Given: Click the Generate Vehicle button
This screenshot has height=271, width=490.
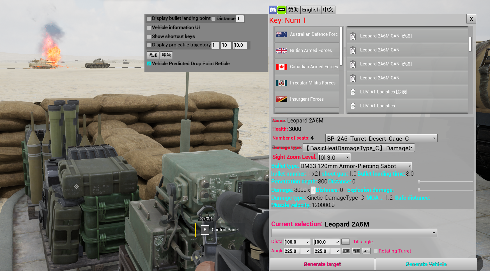Looking at the screenshot, I should pos(426,265).
